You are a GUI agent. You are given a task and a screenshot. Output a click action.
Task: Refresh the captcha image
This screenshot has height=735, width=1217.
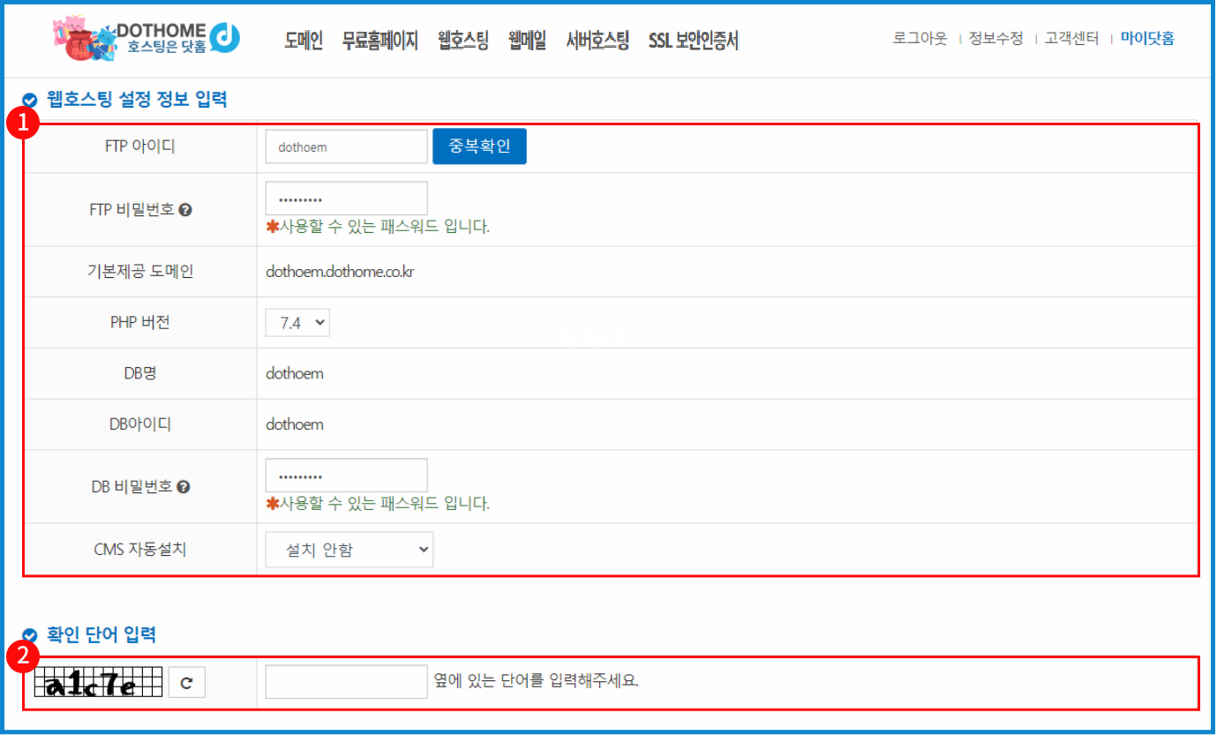[x=186, y=682]
